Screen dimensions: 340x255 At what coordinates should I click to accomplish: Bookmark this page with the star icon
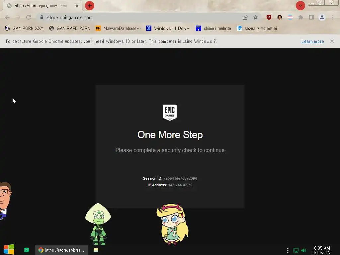[x=256, y=18]
